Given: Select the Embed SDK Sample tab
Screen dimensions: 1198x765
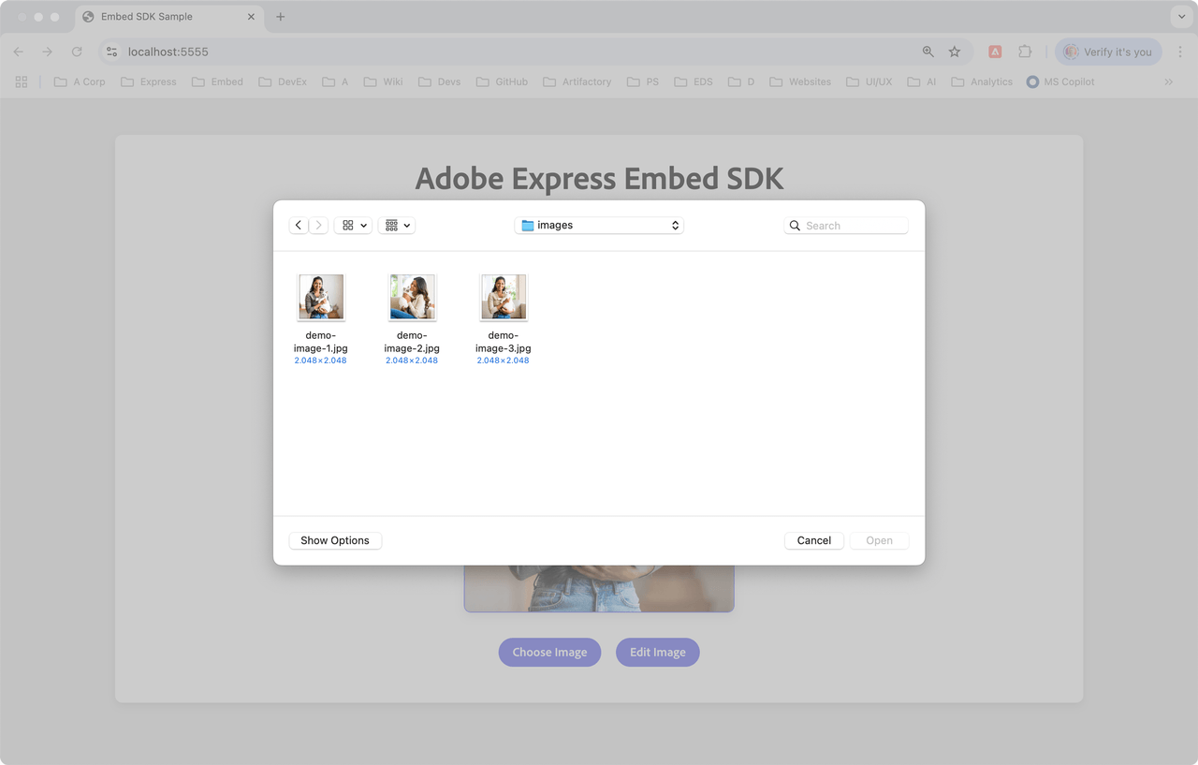Looking at the screenshot, I should pyautogui.click(x=159, y=17).
